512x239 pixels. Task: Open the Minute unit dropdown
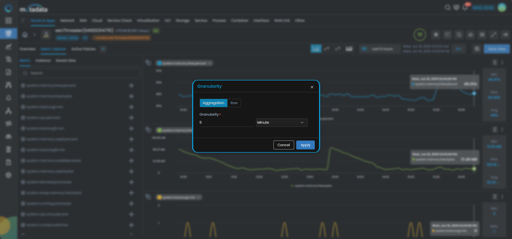[282, 123]
